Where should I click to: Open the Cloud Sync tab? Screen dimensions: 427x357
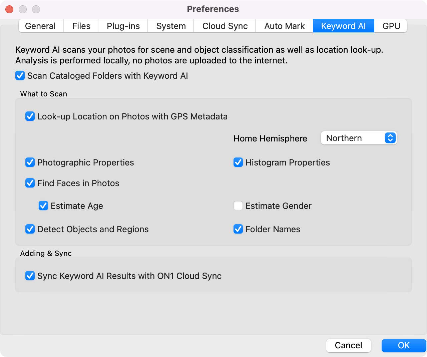[x=224, y=26]
